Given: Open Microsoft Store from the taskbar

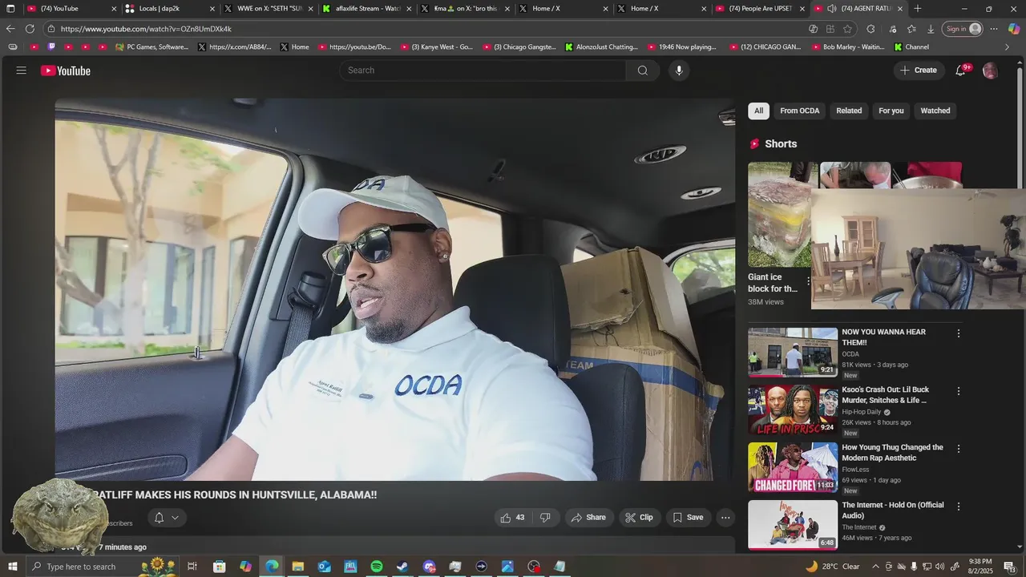Looking at the screenshot, I should click(x=219, y=567).
